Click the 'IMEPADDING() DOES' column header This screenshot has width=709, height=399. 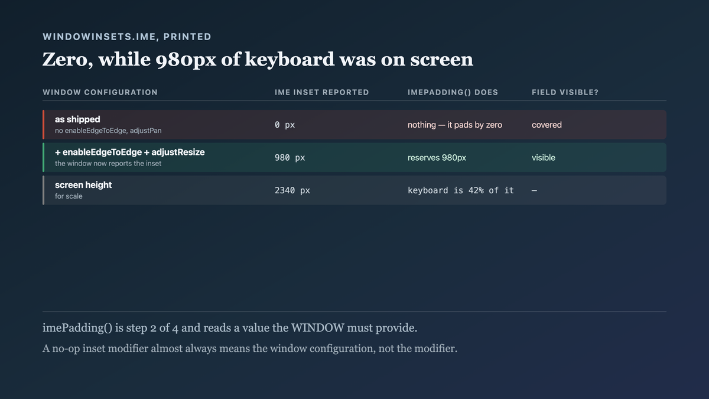[x=453, y=92]
